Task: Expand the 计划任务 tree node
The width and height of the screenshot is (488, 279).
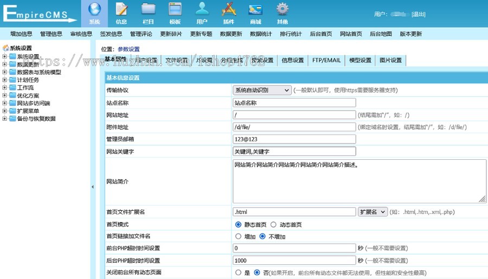Action: [5, 80]
